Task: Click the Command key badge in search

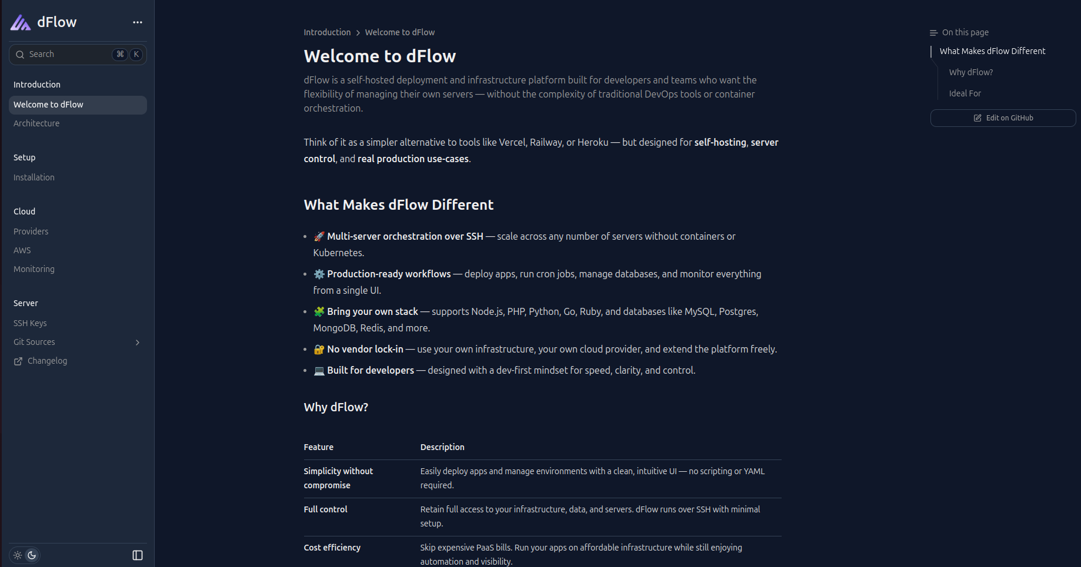Action: pos(120,54)
